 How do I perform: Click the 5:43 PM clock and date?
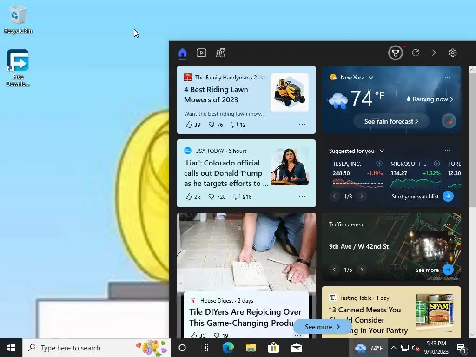coord(436,348)
